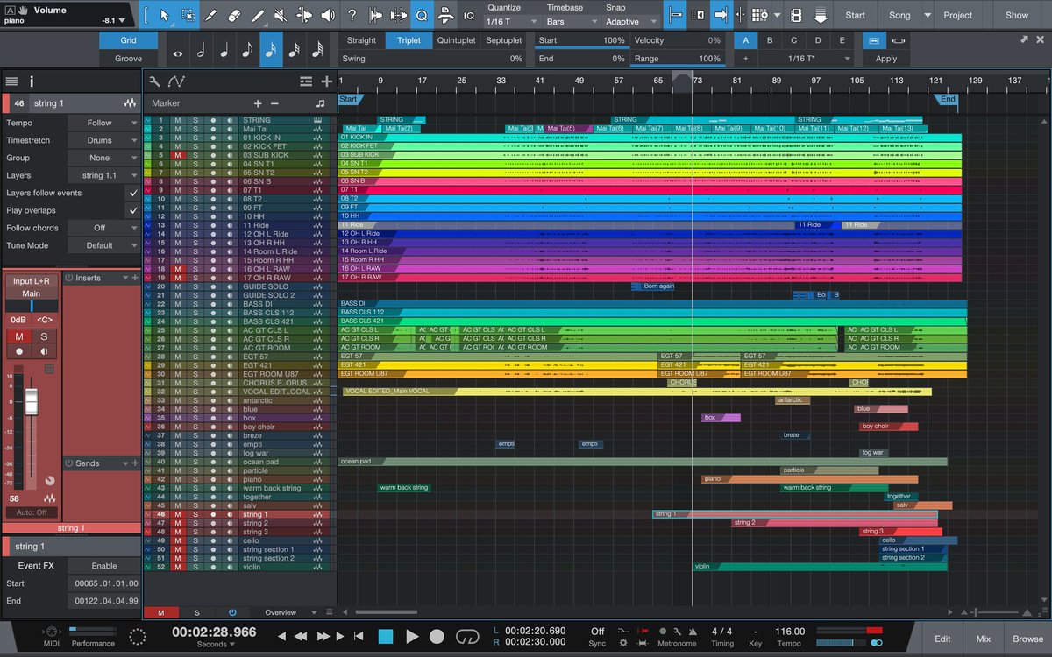The height and width of the screenshot is (657, 1052).
Task: Click the Apply button
Action: 886,59
